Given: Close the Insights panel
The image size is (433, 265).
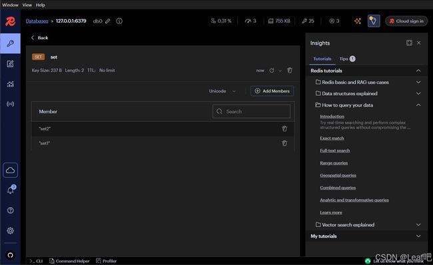Looking at the screenshot, I should coord(419,43).
